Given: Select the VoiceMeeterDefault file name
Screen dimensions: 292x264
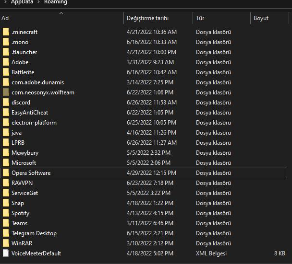Looking at the screenshot, I should coord(36,253).
